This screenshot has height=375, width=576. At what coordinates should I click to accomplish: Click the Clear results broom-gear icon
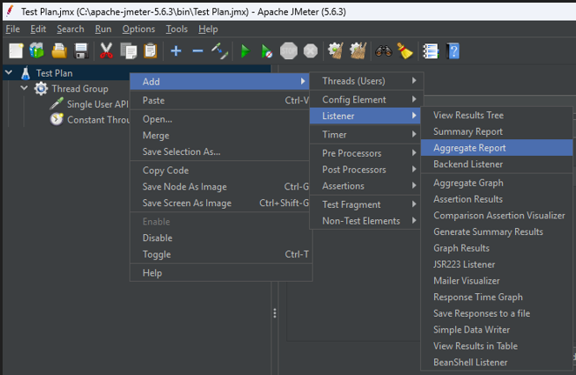coord(336,50)
